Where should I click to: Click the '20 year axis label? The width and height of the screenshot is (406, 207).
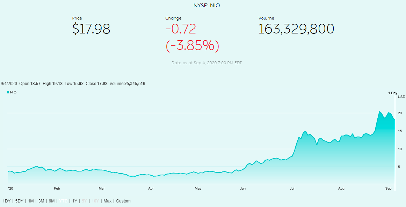coord(10,189)
